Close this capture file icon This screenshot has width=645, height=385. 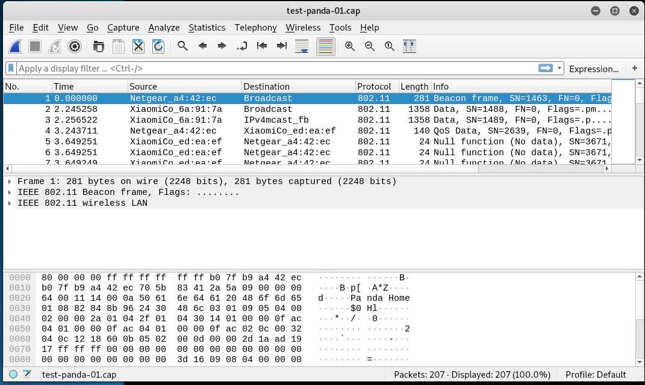(139, 46)
